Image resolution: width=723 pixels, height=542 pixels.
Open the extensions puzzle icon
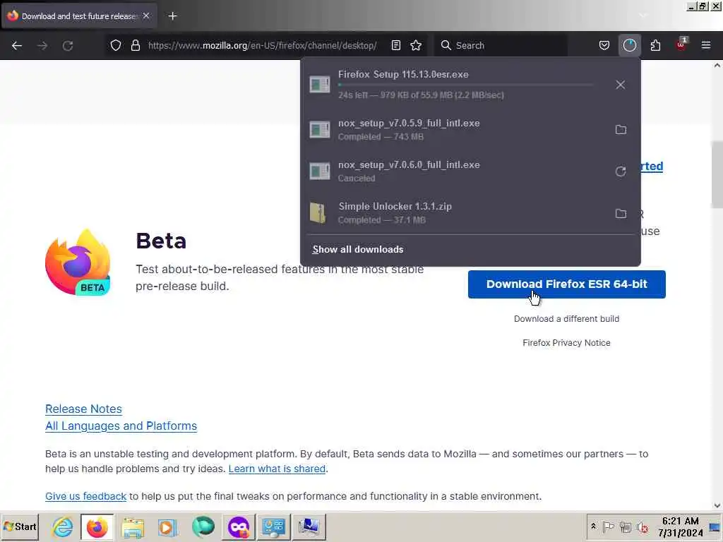pos(655,45)
